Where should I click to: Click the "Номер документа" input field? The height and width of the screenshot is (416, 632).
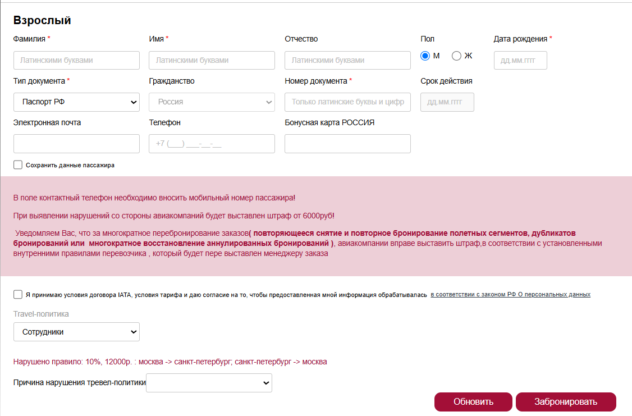(x=348, y=102)
